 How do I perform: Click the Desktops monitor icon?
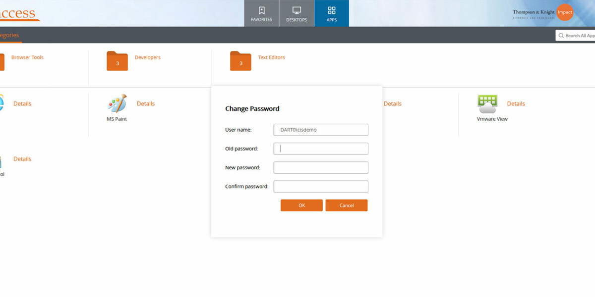297,10
